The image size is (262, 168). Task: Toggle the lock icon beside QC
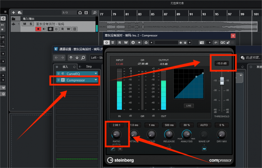click(x=228, y=43)
